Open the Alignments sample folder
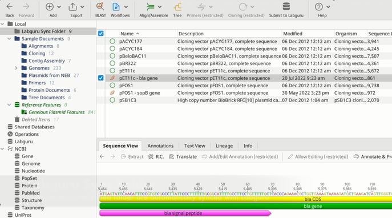The image size is (392, 218). tap(41, 46)
